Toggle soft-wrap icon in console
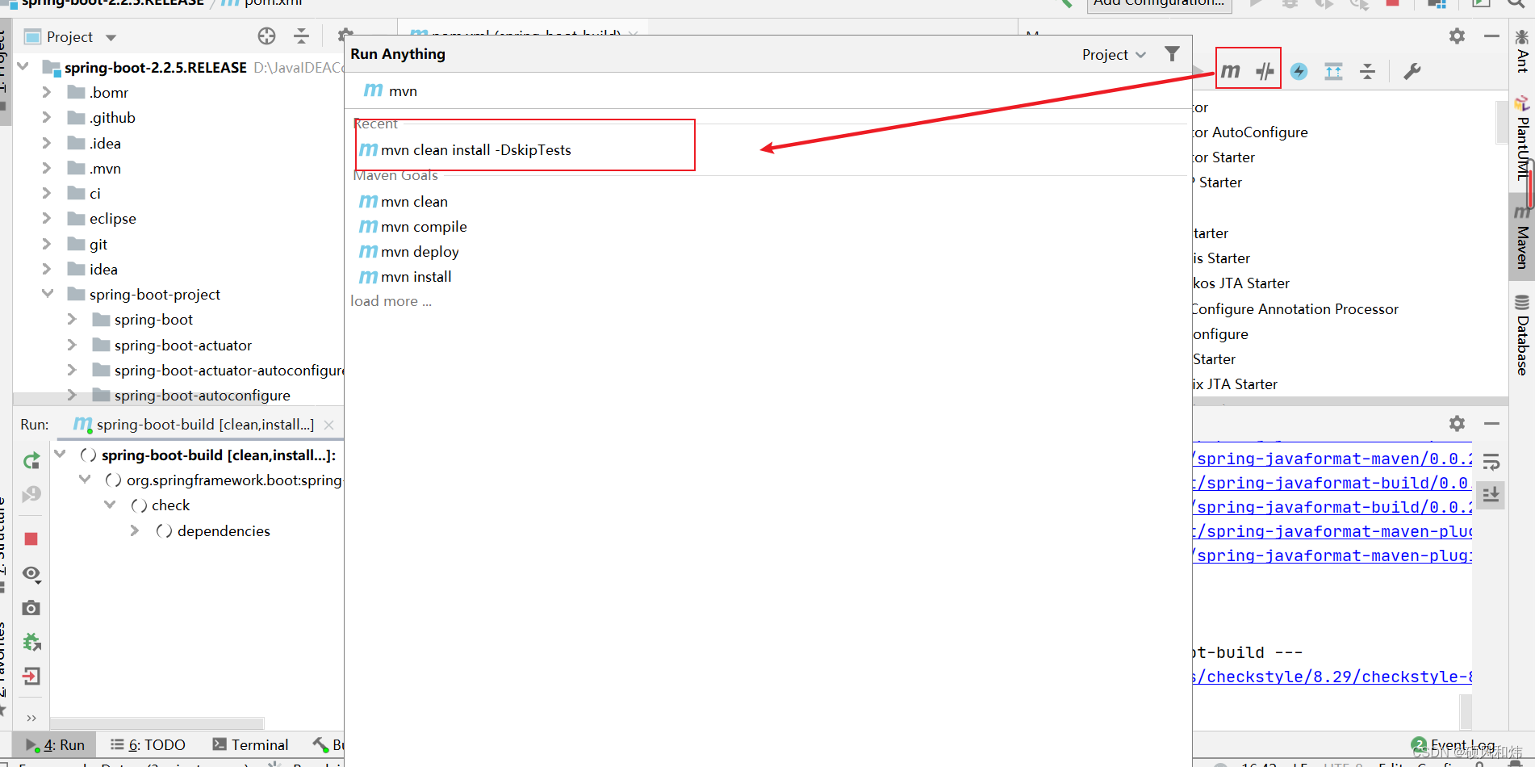The width and height of the screenshot is (1535, 767). [x=1491, y=462]
